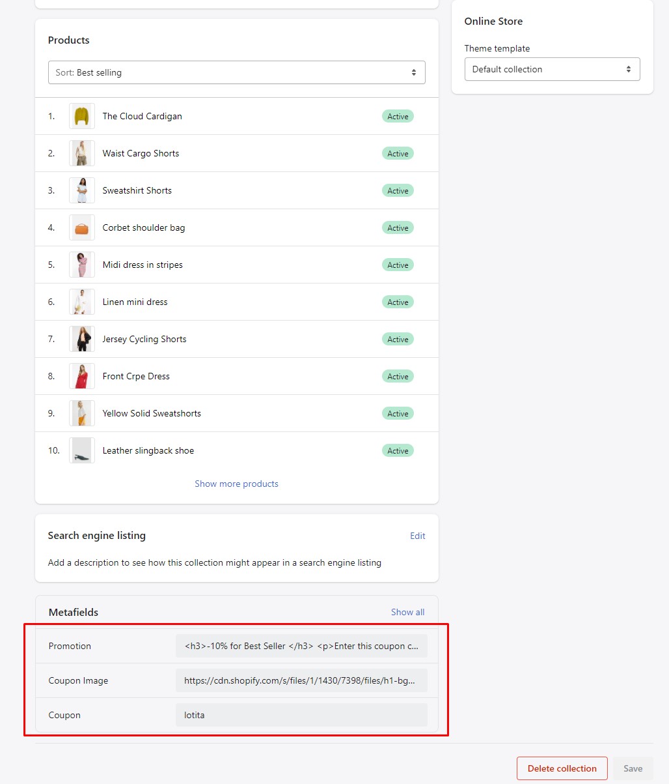Viewport: 669px width, 784px height.
Task: Open the Sort: Best selling dropdown
Action: [236, 72]
